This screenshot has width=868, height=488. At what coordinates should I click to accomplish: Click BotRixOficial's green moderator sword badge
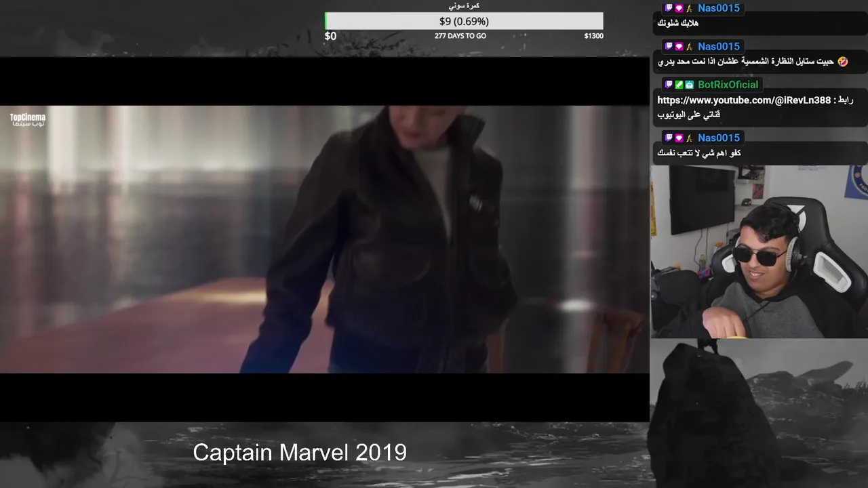point(679,85)
